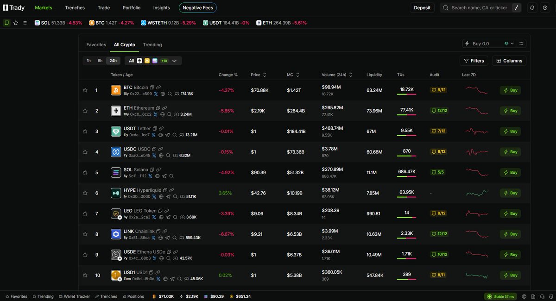This screenshot has height=301, width=556.
Task: Open the Insights menu
Action: click(162, 8)
